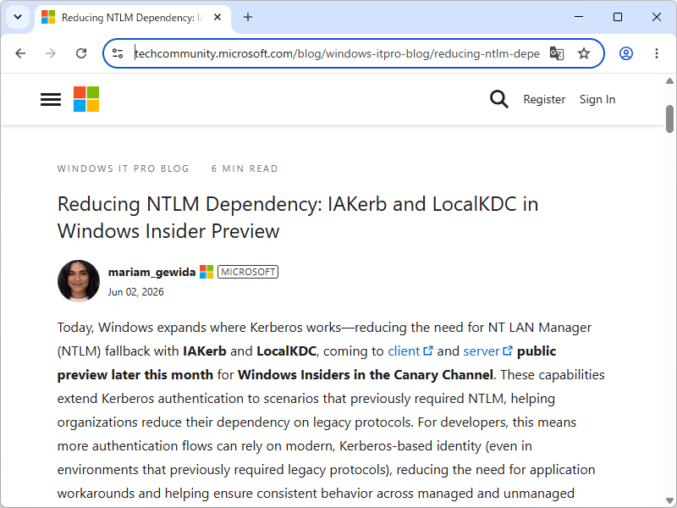Close the Reducing NTLM Dependency tab
Viewport: 677px width, 508px height.
click(217, 17)
